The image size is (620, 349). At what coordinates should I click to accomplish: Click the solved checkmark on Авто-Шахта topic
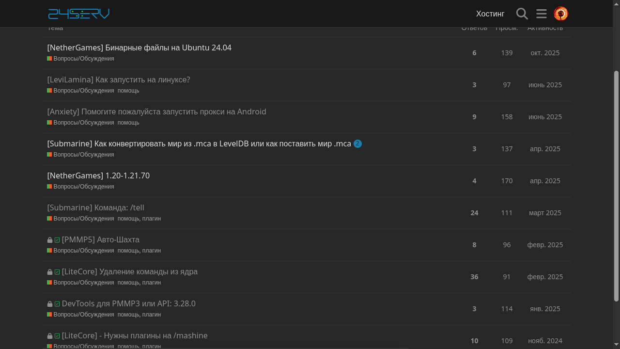[x=57, y=240]
